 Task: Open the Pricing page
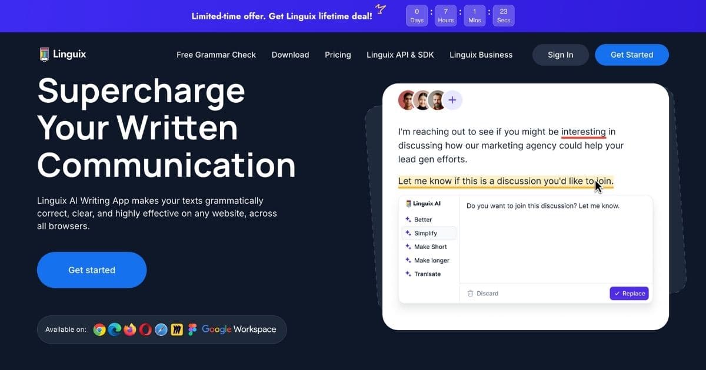click(x=338, y=55)
